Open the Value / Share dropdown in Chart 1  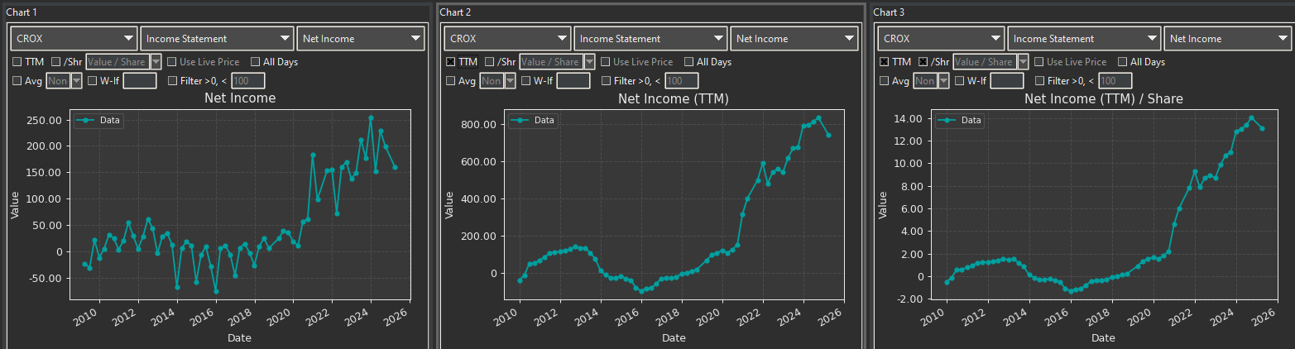click(x=123, y=62)
